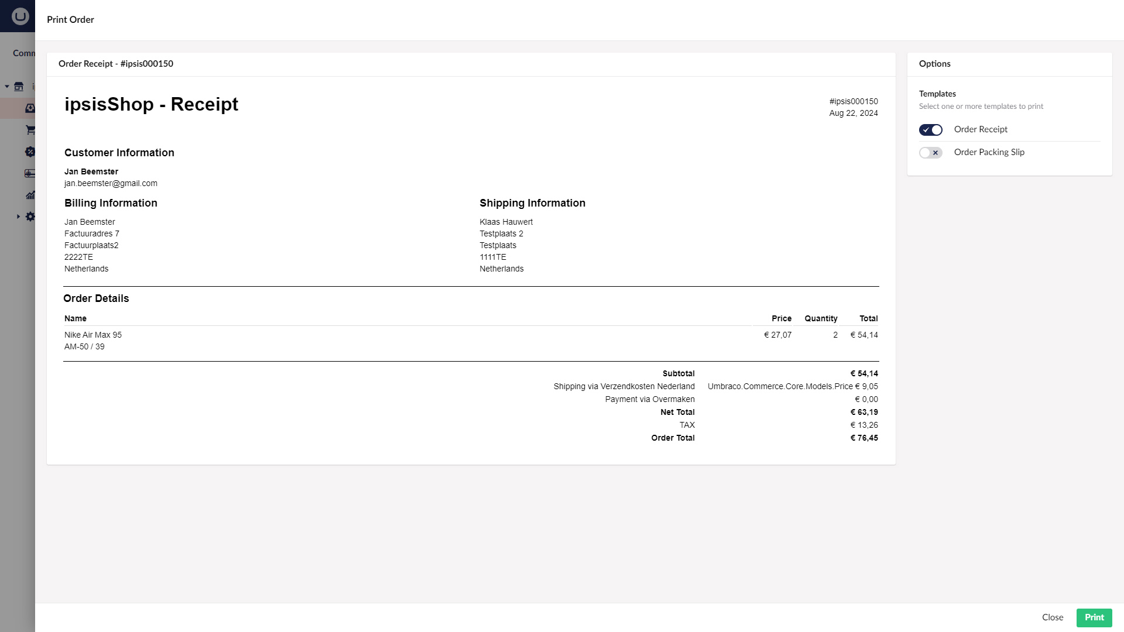Open the Analytics chart icon

click(30, 195)
